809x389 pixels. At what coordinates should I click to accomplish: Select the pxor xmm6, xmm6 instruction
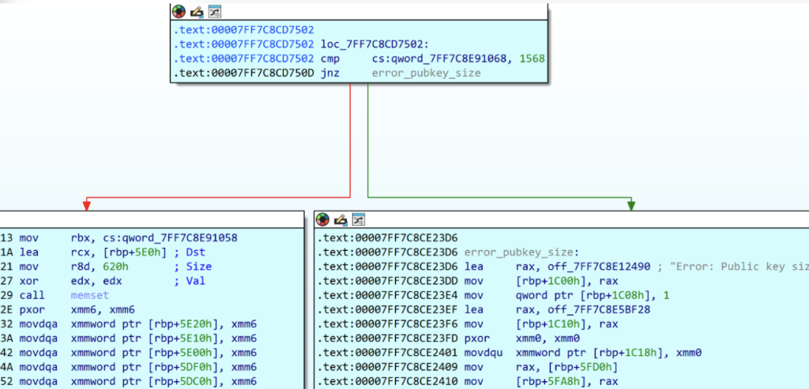pyautogui.click(x=68, y=309)
